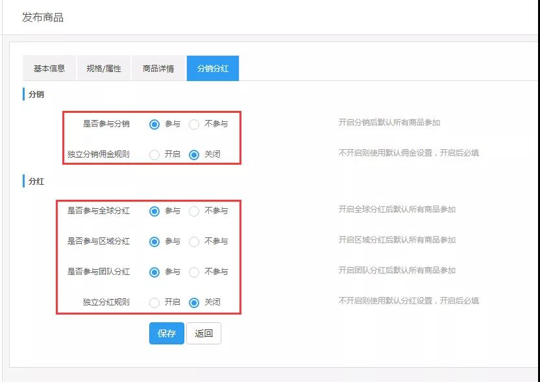The height and width of the screenshot is (382, 540).
Task: Select 参与 for 是否参与团队分红
Action: [x=153, y=272]
